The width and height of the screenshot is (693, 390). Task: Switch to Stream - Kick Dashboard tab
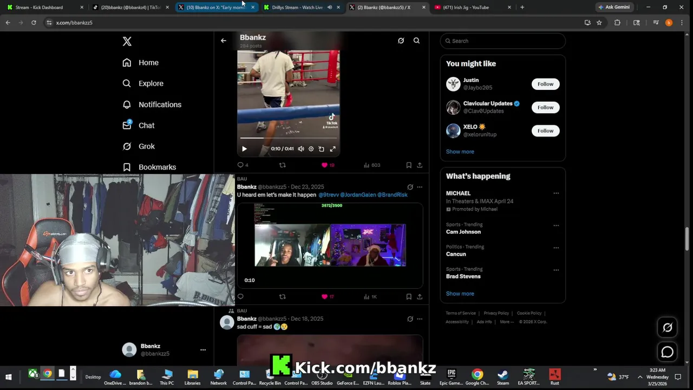(x=43, y=8)
